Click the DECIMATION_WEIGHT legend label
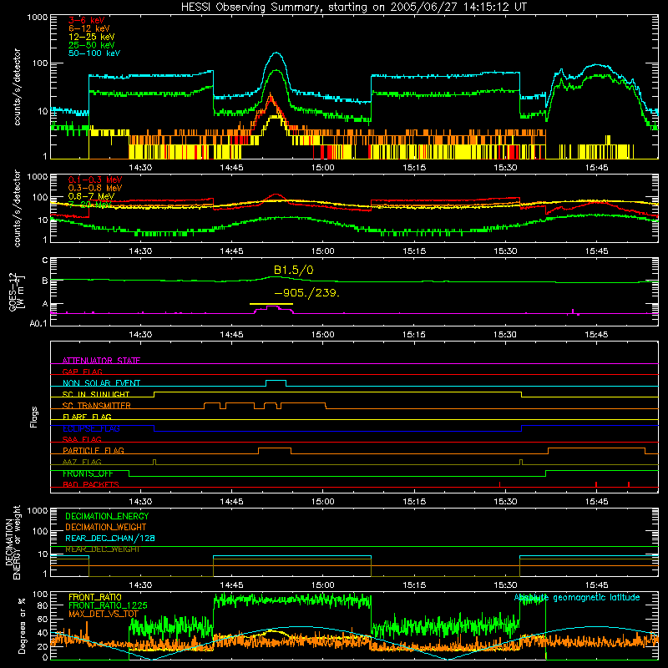Viewport: 668px width, 668px height. [x=106, y=527]
